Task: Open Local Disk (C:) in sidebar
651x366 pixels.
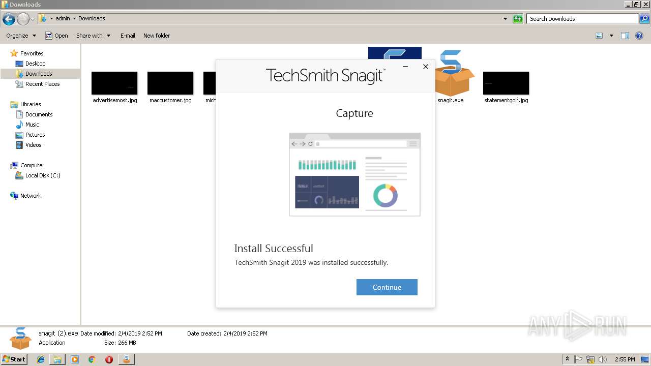Action: coord(43,175)
